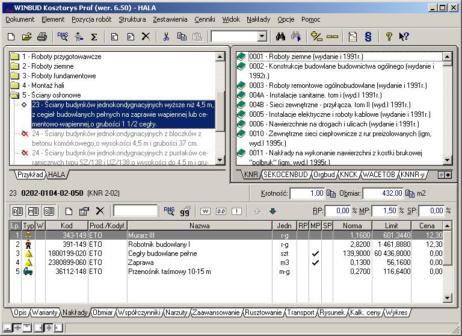Sort by the Nazwa column header
The image size is (462, 336).
[200, 226]
